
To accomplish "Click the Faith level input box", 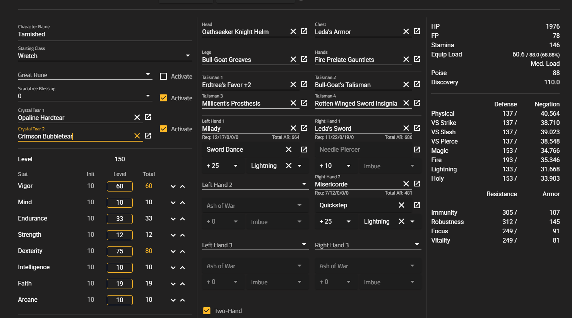I will pos(120,284).
